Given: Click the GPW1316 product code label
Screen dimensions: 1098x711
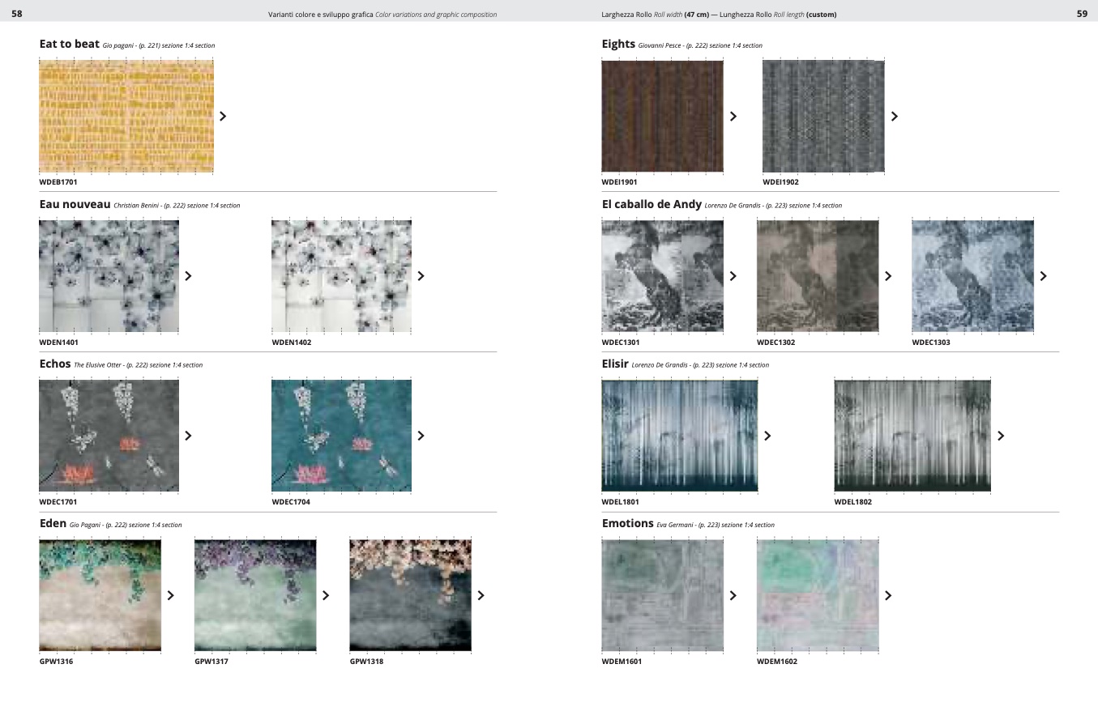Looking at the screenshot, I should pos(56,662).
